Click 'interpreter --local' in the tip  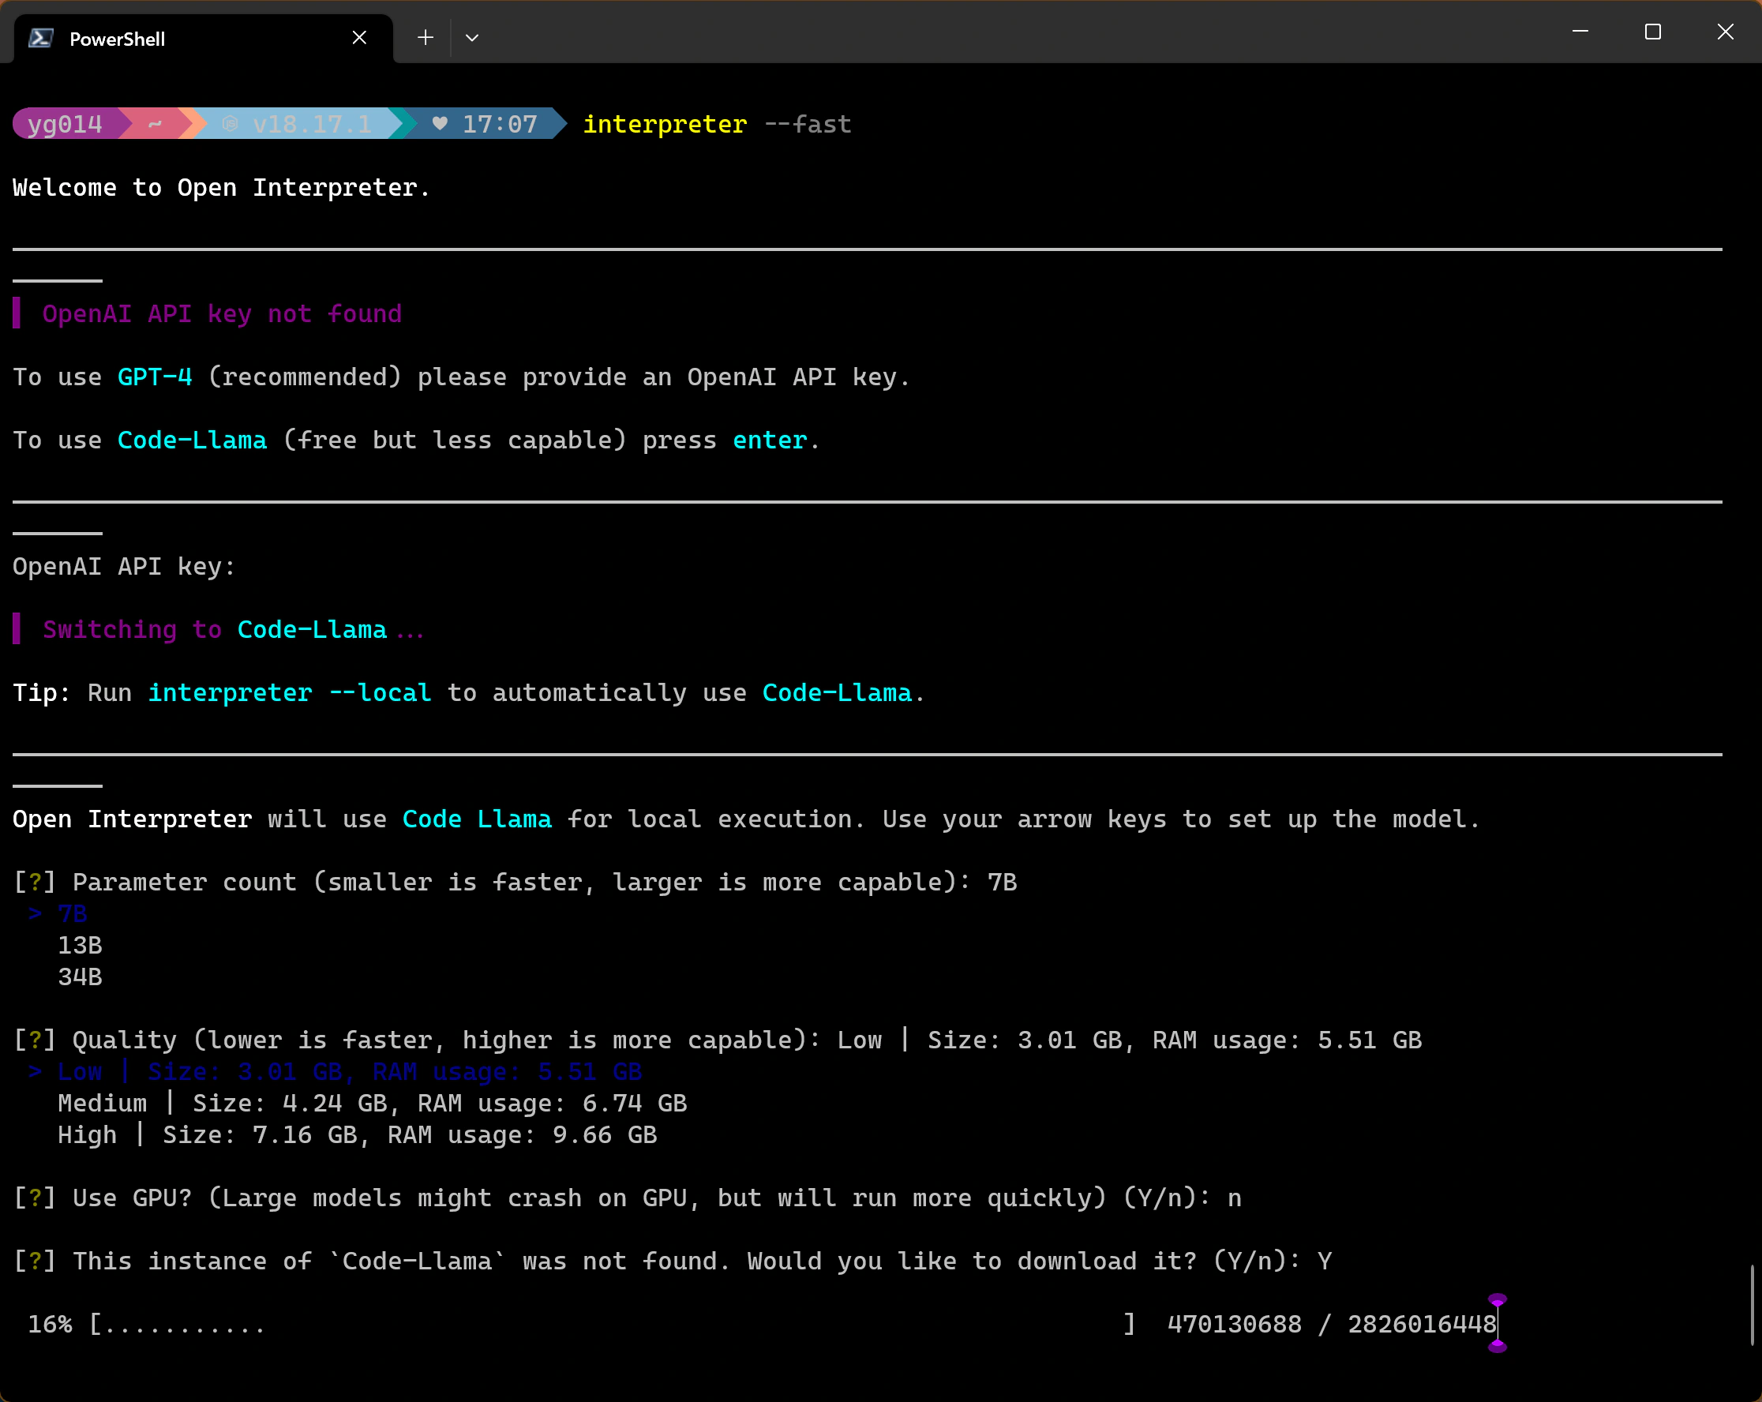[x=289, y=693]
